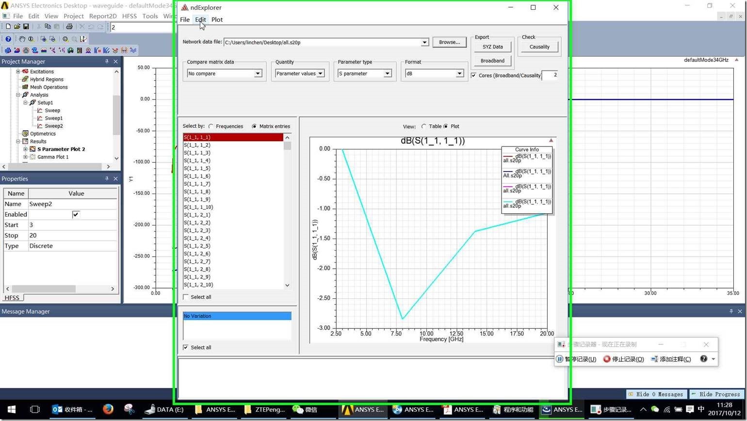This screenshot has width=747, height=421.
Task: Uncheck Select all under variation list
Action: pyautogui.click(x=186, y=347)
